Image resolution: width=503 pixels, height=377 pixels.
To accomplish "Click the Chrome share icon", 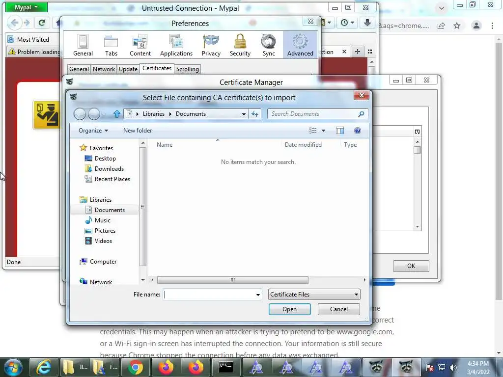I will (441, 26).
